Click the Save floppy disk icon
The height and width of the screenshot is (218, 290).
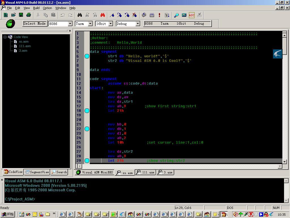click(x=21, y=15)
